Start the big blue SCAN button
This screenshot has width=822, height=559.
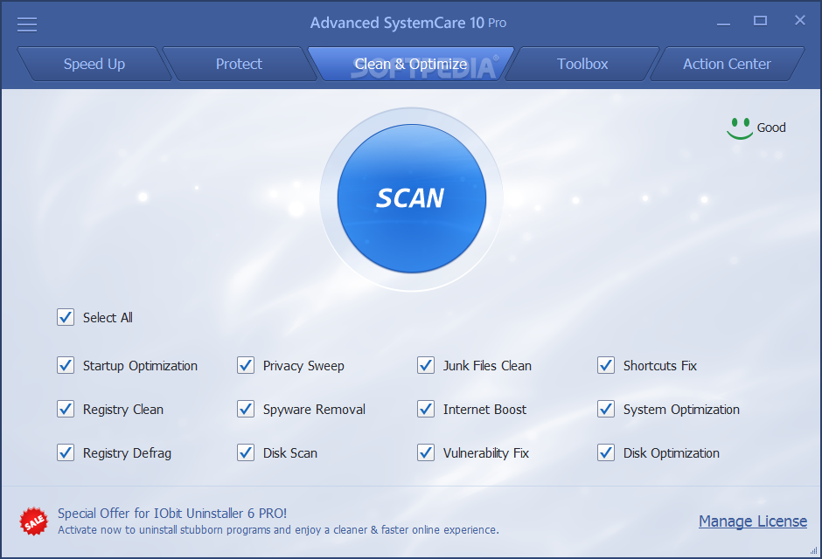(412, 198)
